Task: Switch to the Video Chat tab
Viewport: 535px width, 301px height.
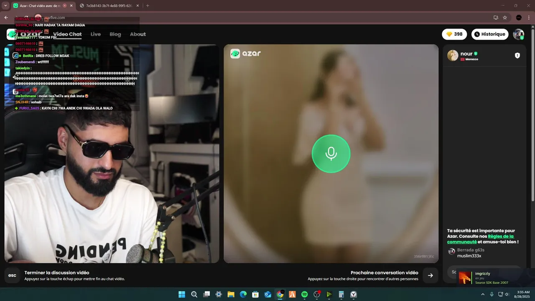Action: (67, 34)
